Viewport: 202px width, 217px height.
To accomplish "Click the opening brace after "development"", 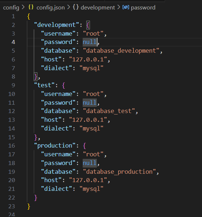I will tap(88, 25).
